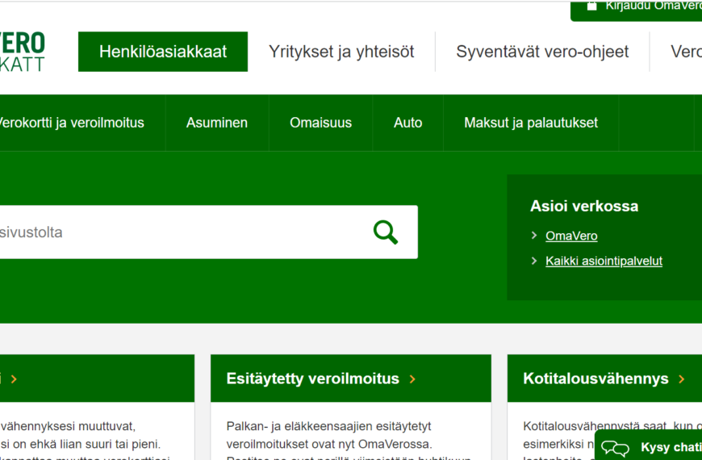Focus the site search text field
This screenshot has height=460, width=702.
[178, 232]
